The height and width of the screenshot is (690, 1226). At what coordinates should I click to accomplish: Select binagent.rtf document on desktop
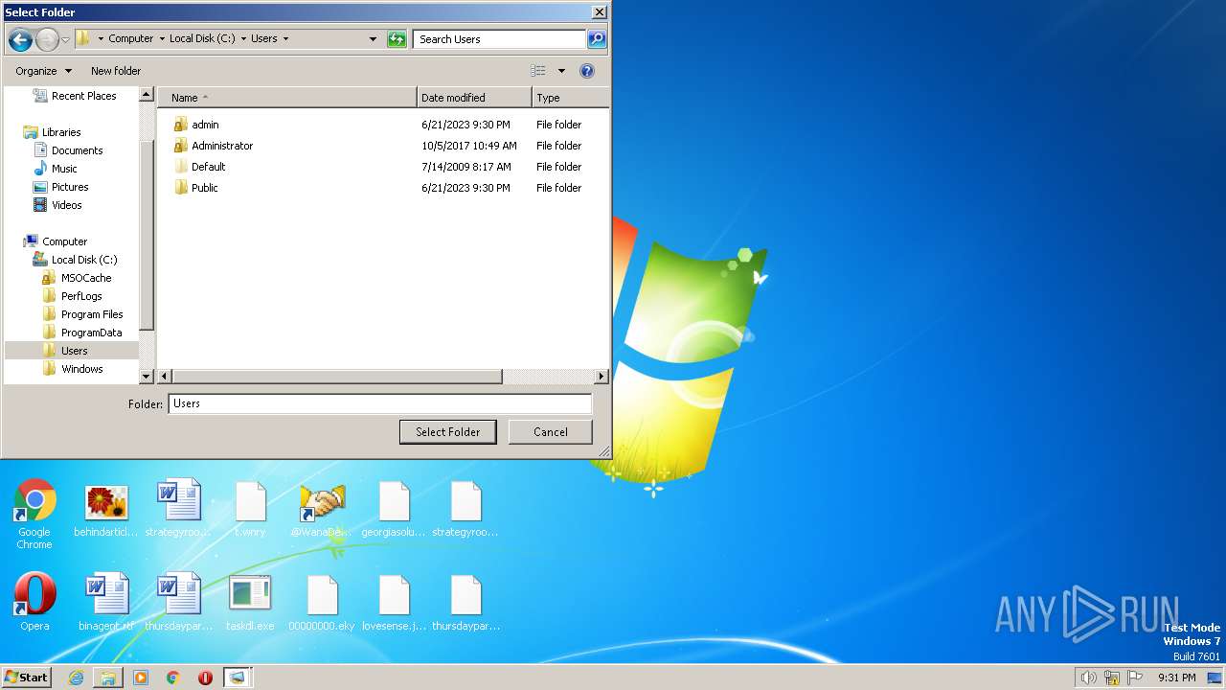click(x=106, y=602)
